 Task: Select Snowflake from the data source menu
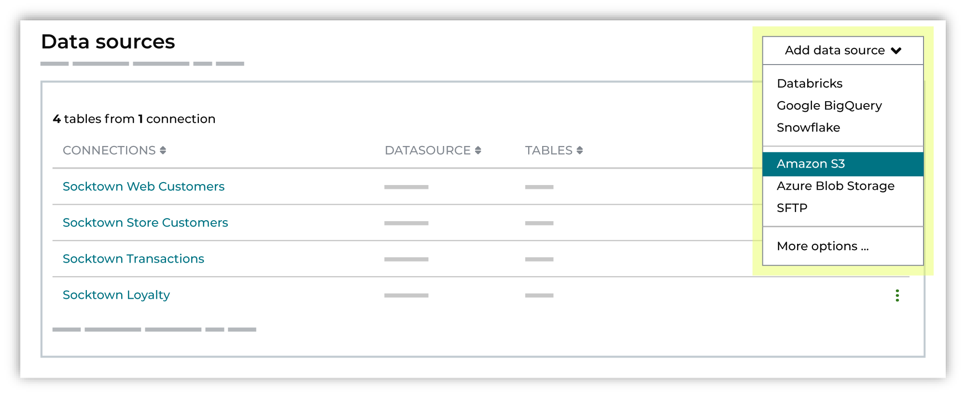tap(808, 127)
